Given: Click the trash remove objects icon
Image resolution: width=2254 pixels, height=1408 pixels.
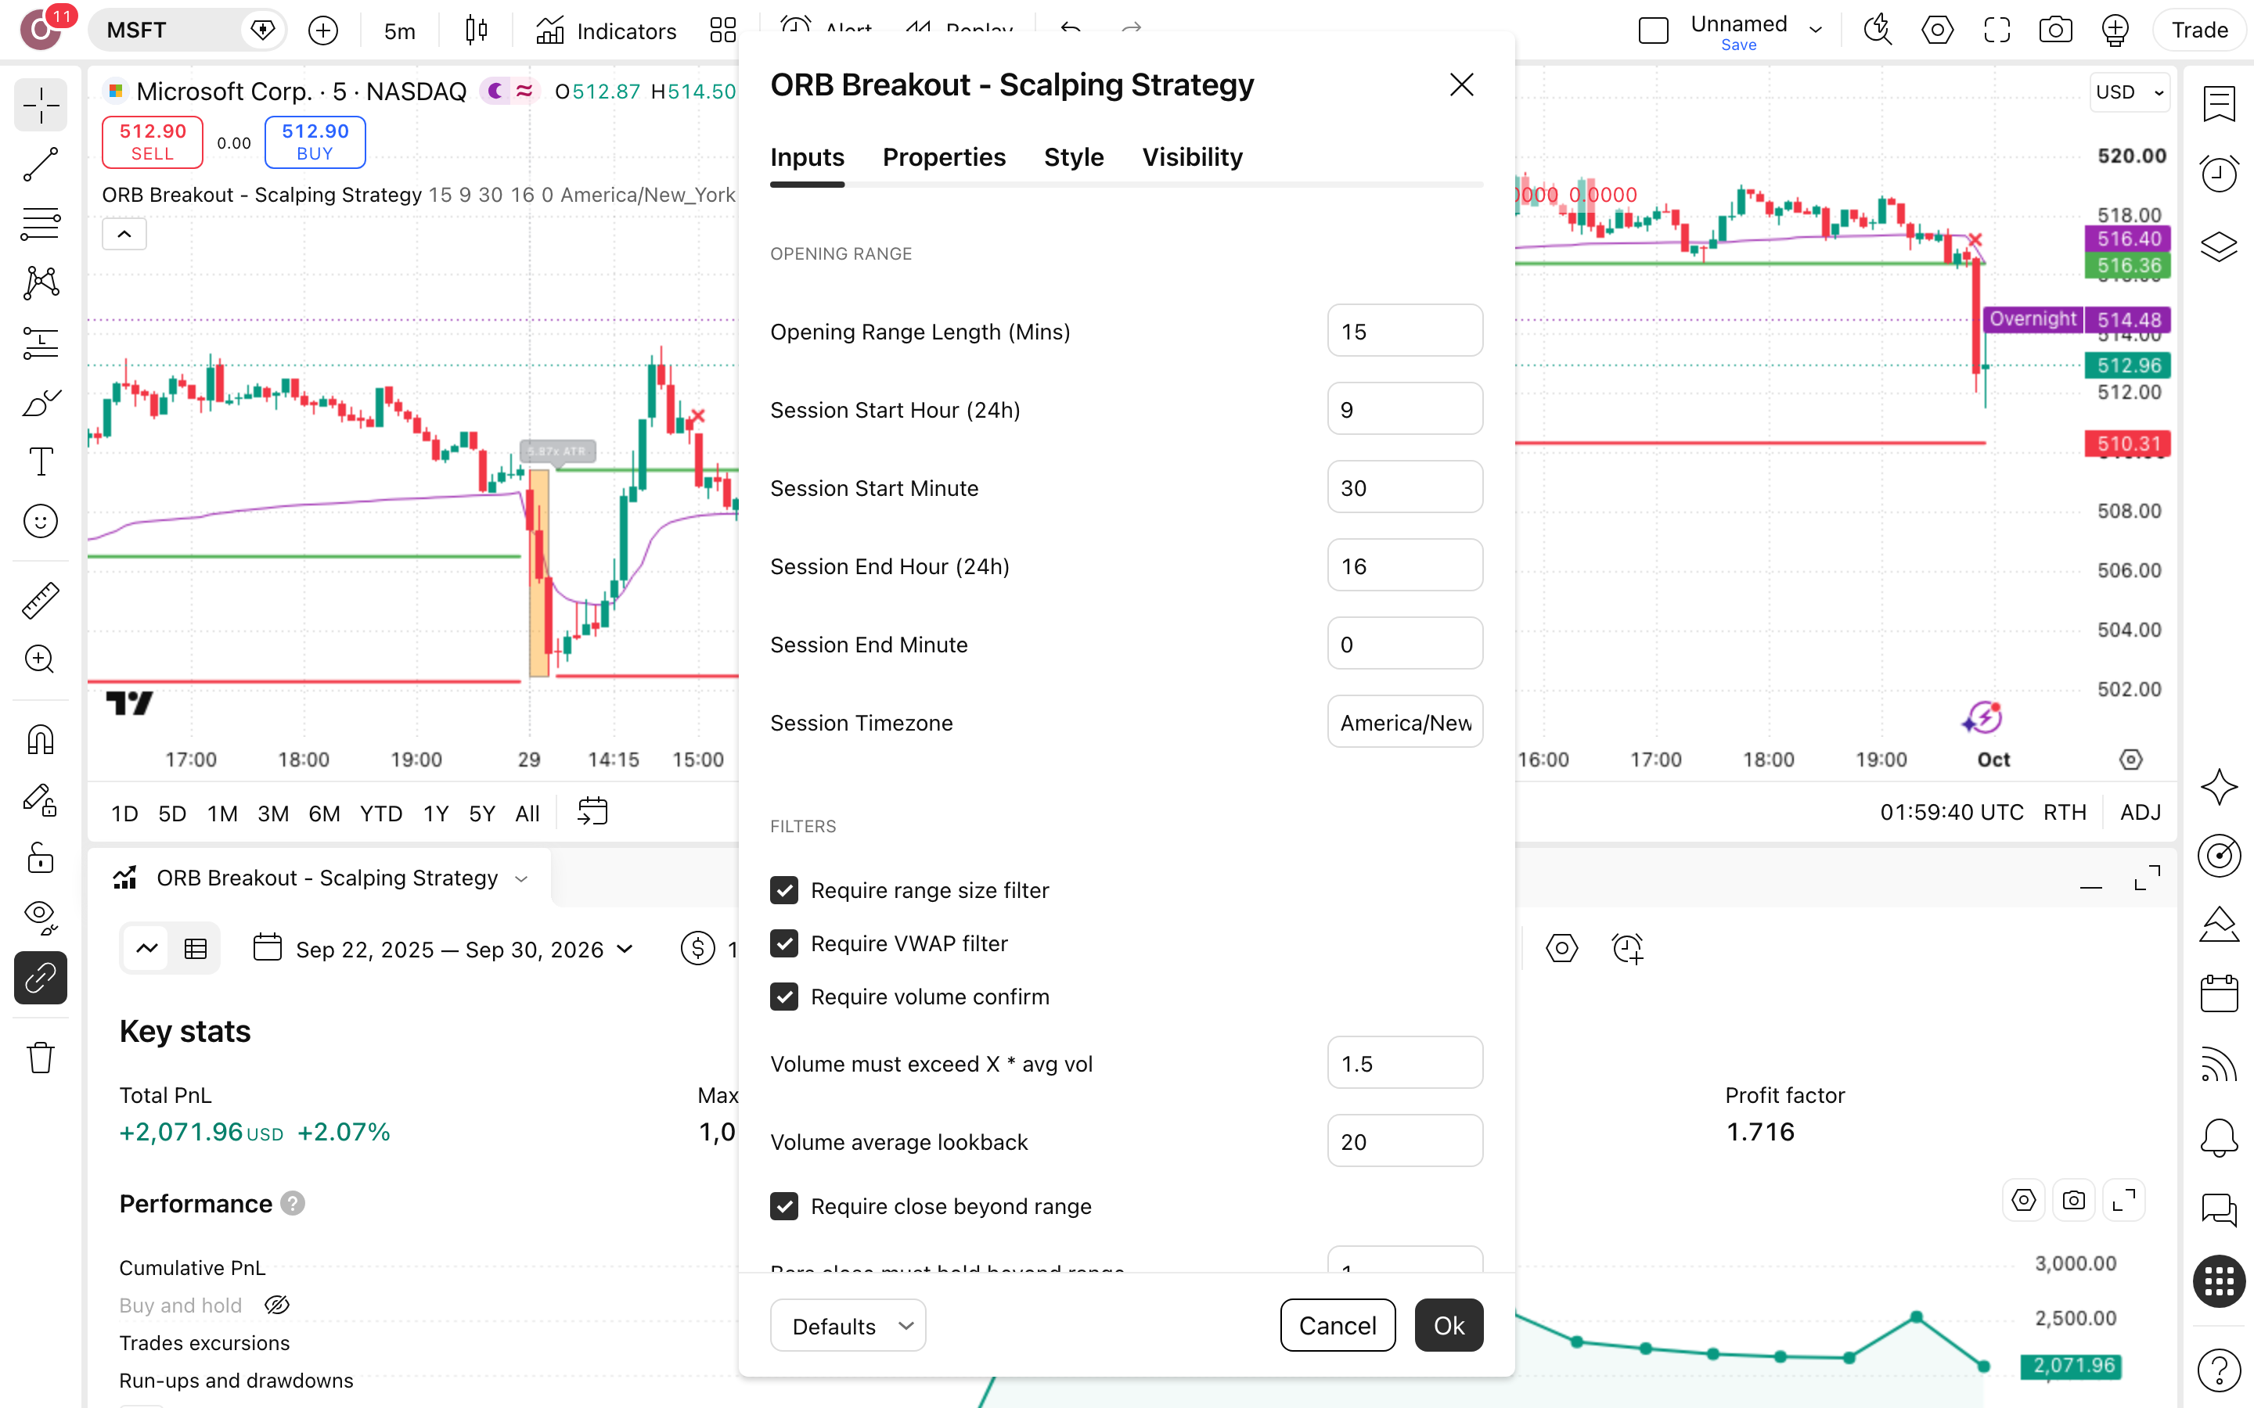Looking at the screenshot, I should click(40, 1057).
